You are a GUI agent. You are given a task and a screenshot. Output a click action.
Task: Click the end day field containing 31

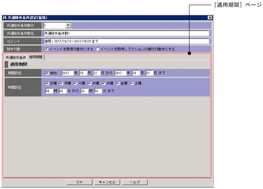(149, 73)
